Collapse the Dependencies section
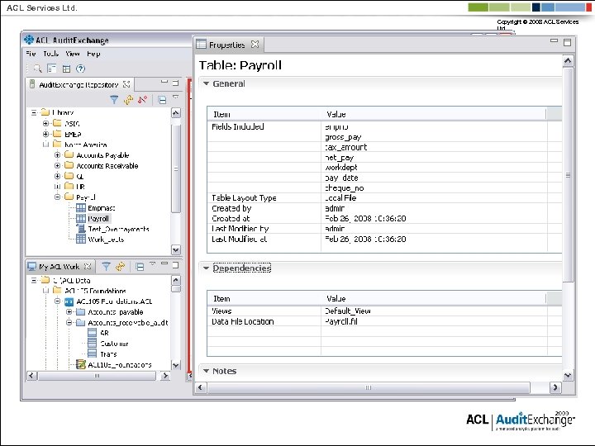The image size is (595, 446). point(206,268)
